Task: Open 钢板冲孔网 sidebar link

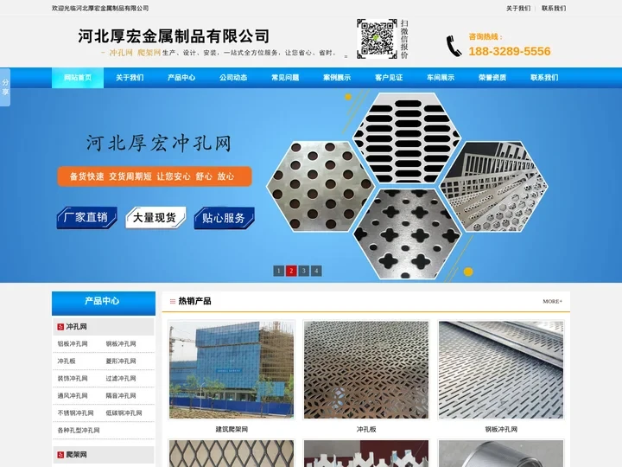Action: (121, 344)
